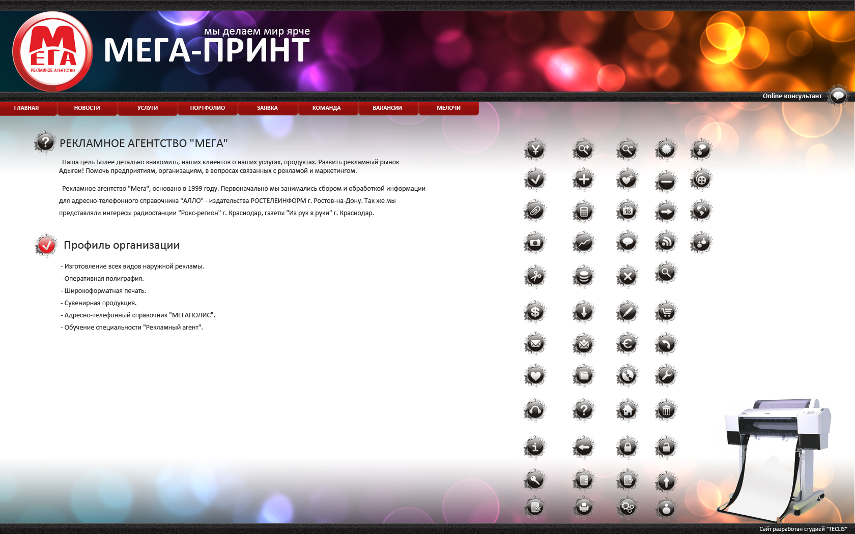Viewport: 855px width, 534px height.
Task: Select the zoom-in magnifier icon
Action: point(584,150)
